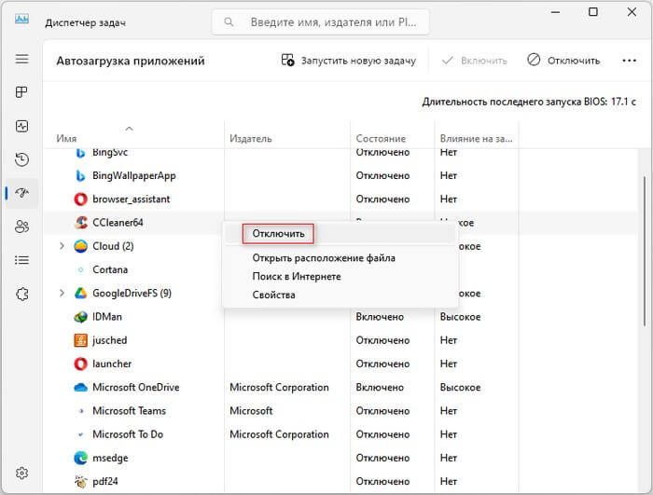Click the three-dots more options button

point(629,61)
